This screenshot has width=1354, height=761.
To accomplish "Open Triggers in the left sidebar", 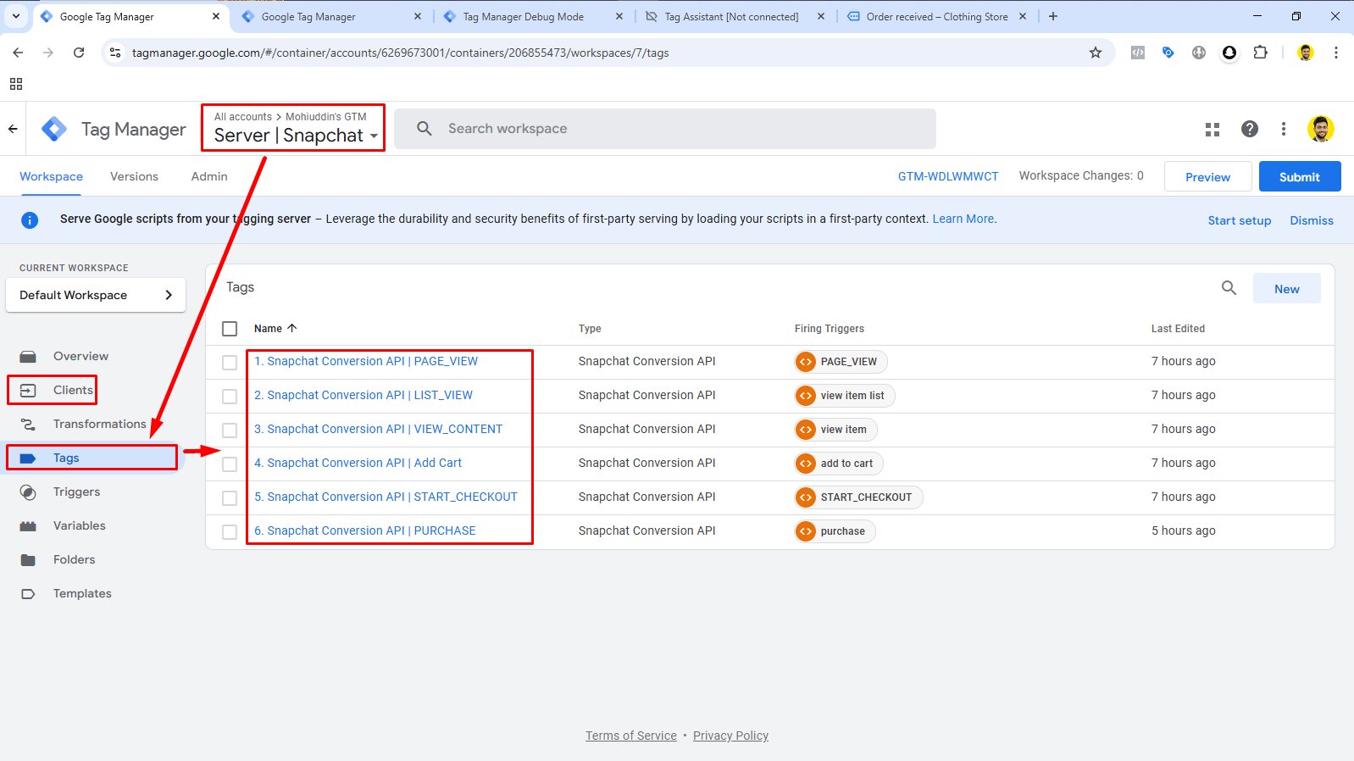I will 76,492.
